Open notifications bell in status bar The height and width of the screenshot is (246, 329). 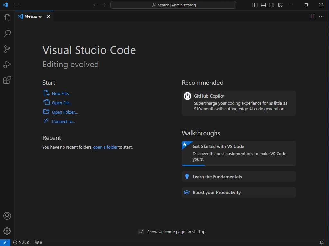[322, 243]
